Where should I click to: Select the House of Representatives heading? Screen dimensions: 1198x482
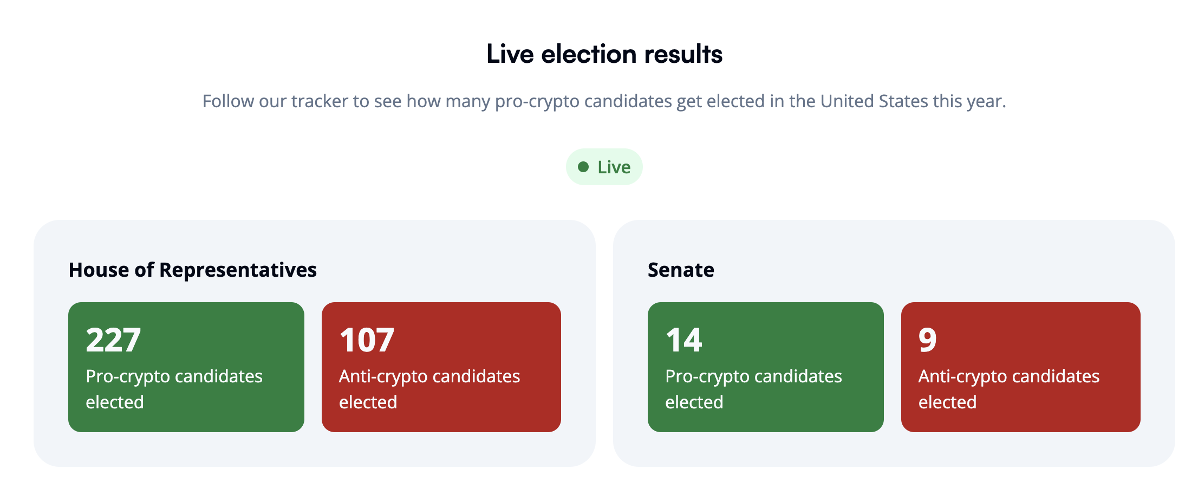tap(192, 270)
